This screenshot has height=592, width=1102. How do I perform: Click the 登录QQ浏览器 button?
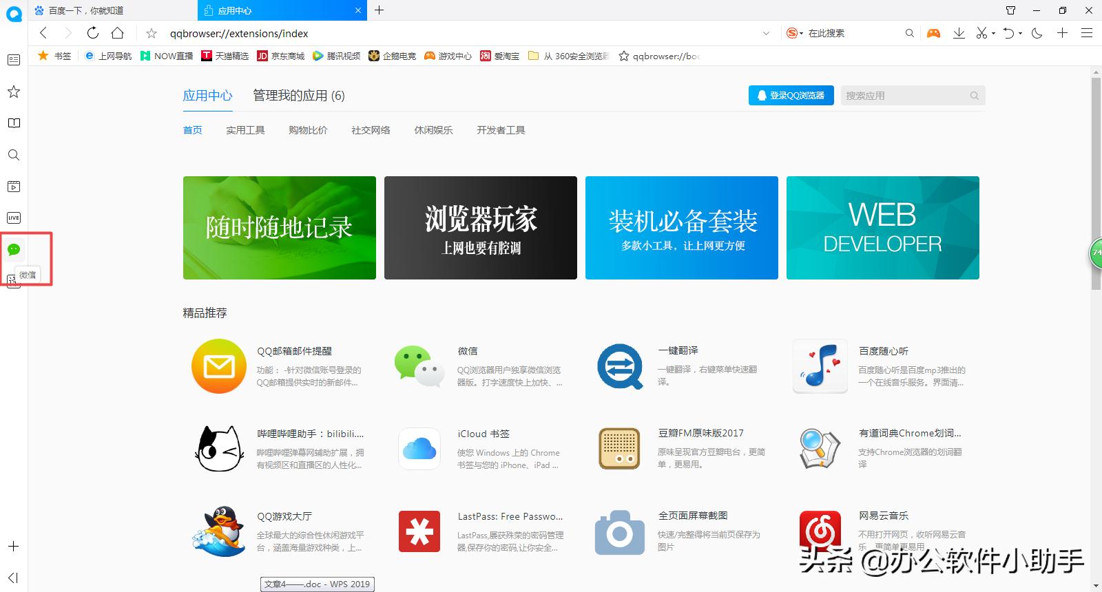click(x=791, y=96)
